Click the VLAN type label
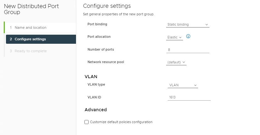Image resolution: width=260 pixels, height=135 pixels. click(x=96, y=84)
